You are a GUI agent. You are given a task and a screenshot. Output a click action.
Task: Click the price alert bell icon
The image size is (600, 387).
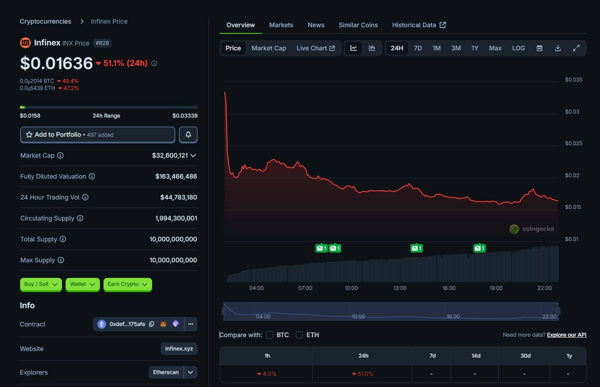pos(188,134)
